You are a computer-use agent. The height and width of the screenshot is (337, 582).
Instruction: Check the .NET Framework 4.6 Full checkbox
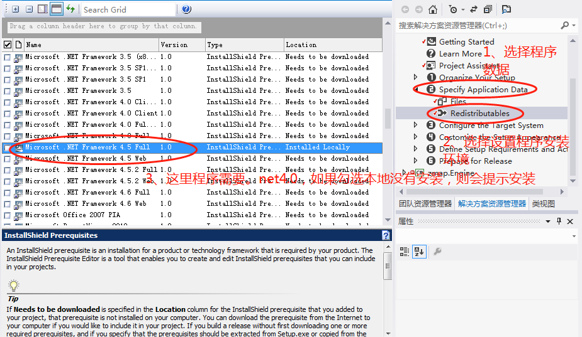[7, 193]
